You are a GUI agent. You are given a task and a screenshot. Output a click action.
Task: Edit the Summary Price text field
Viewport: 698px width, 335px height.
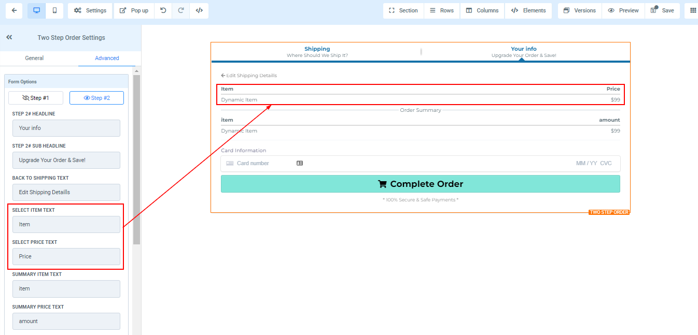[66, 321]
